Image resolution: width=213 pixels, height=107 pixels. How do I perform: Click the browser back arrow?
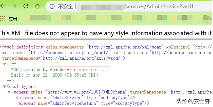3,6
